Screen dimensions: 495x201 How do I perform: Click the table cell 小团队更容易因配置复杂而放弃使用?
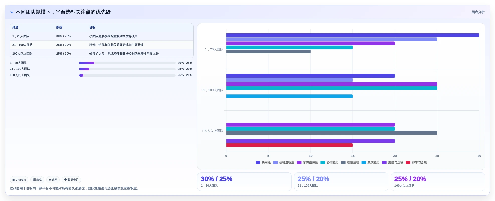click(x=114, y=36)
